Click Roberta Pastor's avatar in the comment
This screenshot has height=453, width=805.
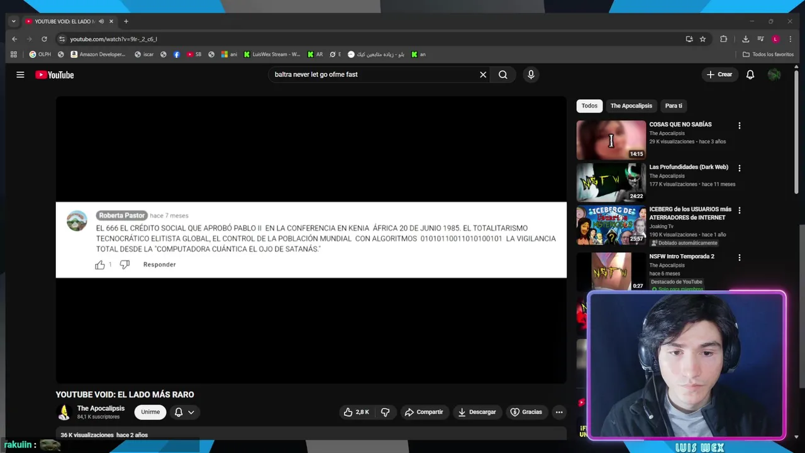click(x=77, y=221)
